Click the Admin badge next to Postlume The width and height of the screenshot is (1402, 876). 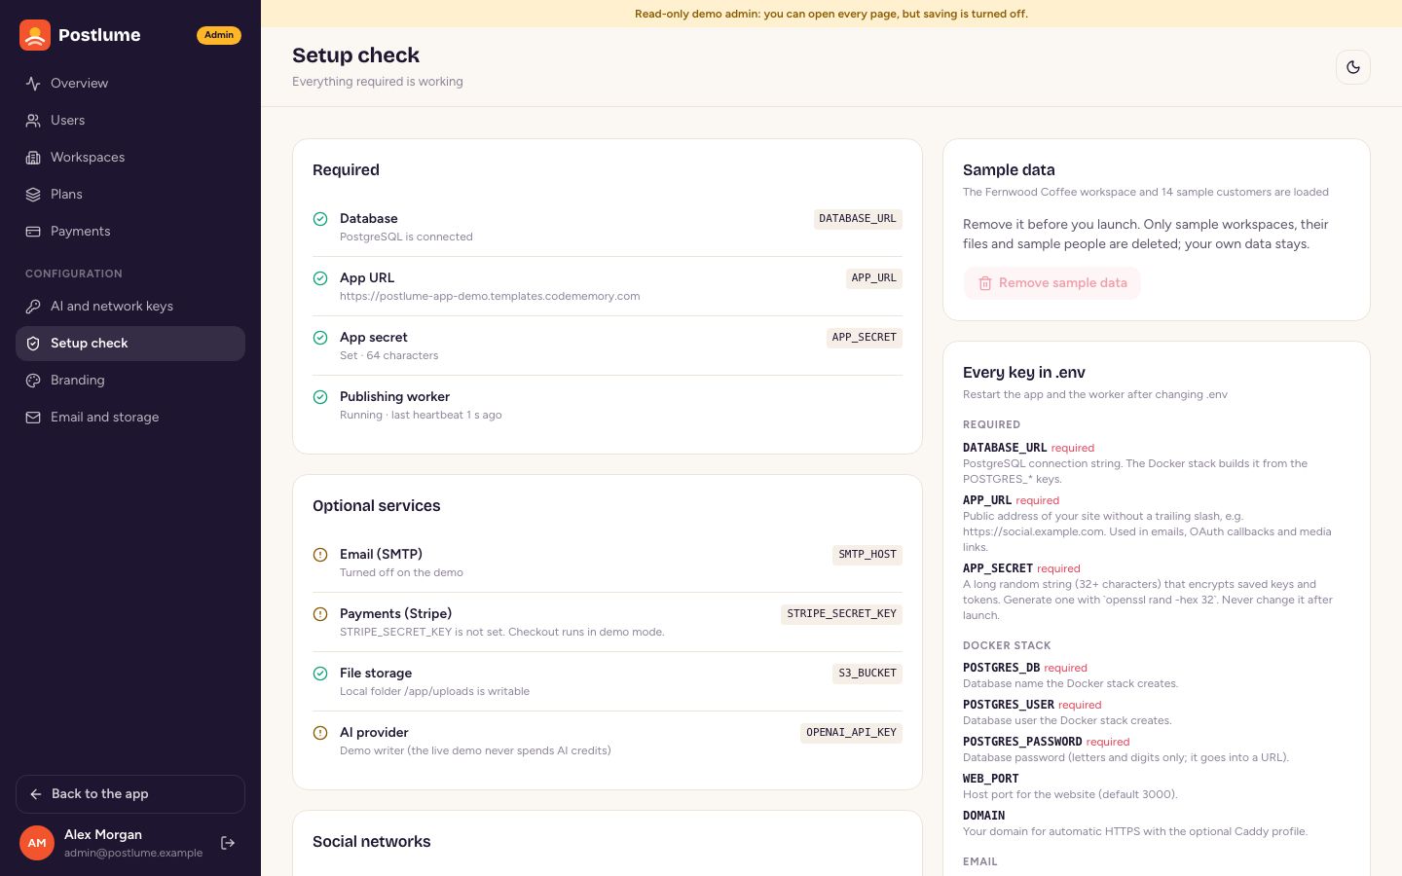219,35
